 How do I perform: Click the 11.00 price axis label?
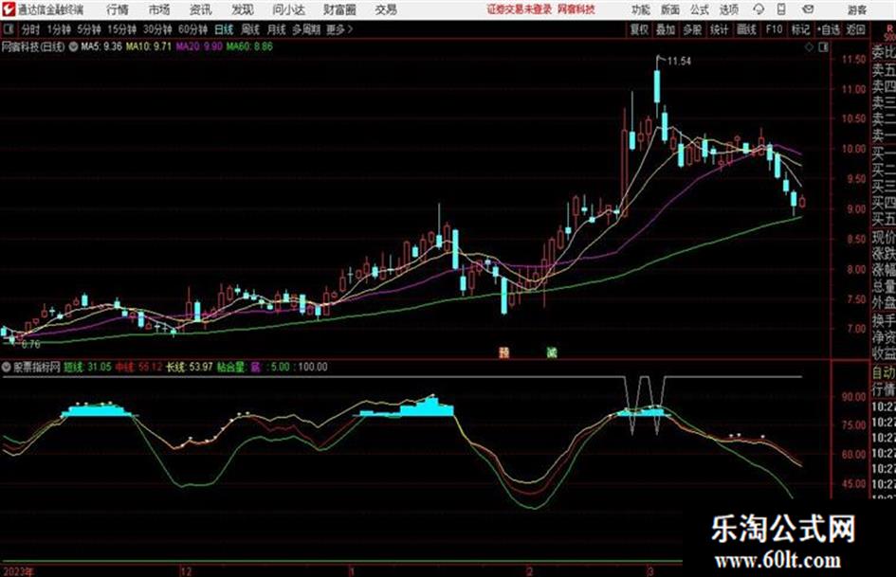[x=853, y=89]
